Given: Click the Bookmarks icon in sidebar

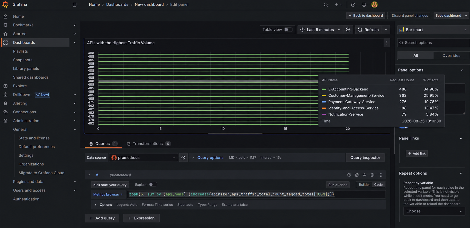Looking at the screenshot, I should point(5,25).
